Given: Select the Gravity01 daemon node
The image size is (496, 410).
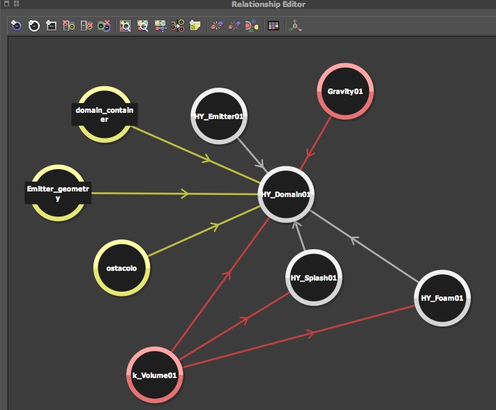Looking at the screenshot, I should pos(345,91).
